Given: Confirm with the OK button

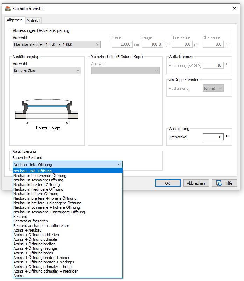Looking at the screenshot, I should pyautogui.click(x=168, y=183).
